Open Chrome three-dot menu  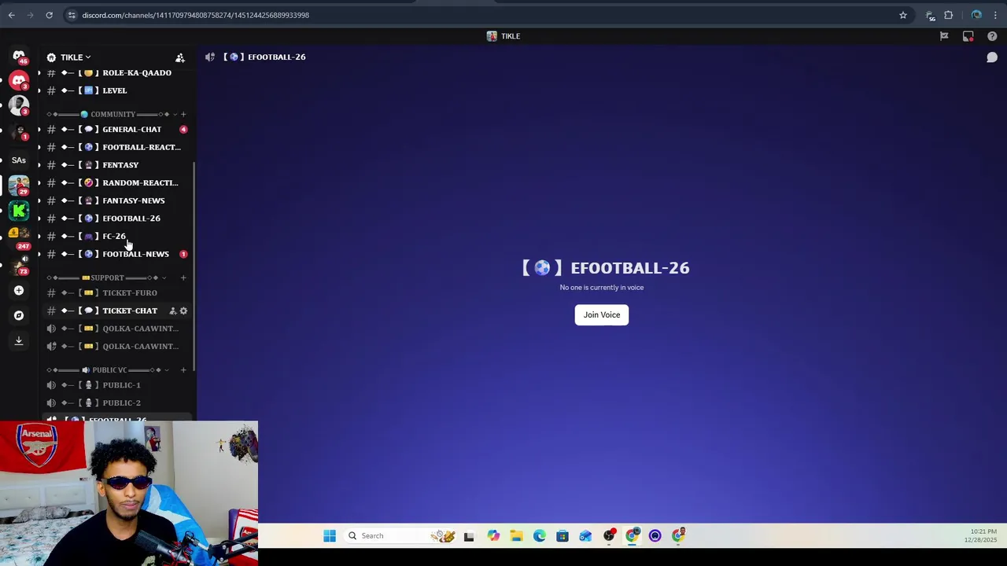[996, 15]
